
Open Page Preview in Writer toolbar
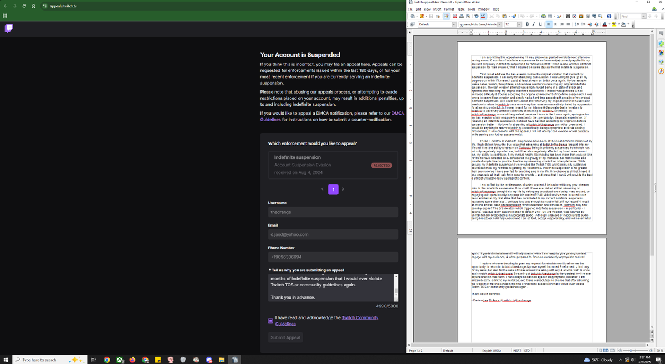click(468, 16)
